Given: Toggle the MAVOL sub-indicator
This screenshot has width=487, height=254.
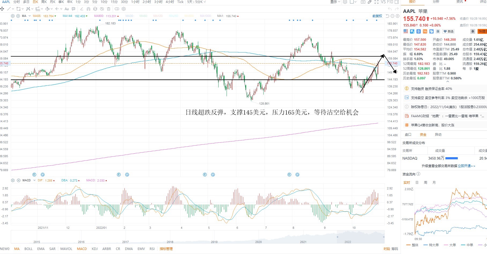Looking at the screenshot, I should click(x=66, y=249).
